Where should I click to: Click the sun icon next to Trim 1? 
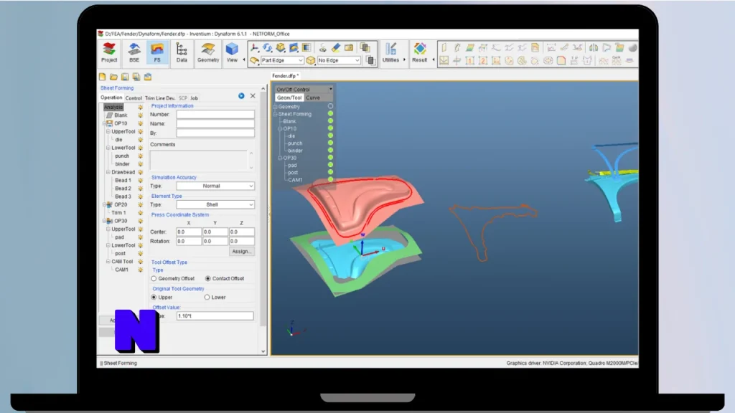point(140,212)
